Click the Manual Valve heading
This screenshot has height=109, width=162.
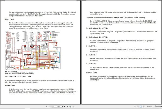click(10, 86)
